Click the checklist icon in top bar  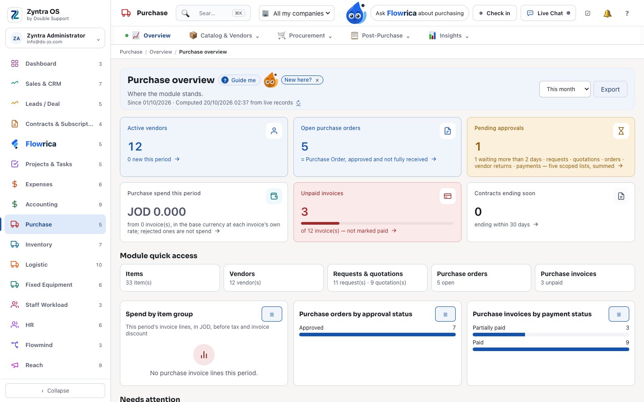pos(588,13)
